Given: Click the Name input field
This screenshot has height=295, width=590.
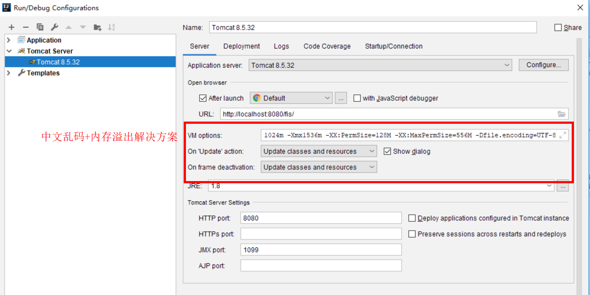Looking at the screenshot, I should (x=373, y=27).
